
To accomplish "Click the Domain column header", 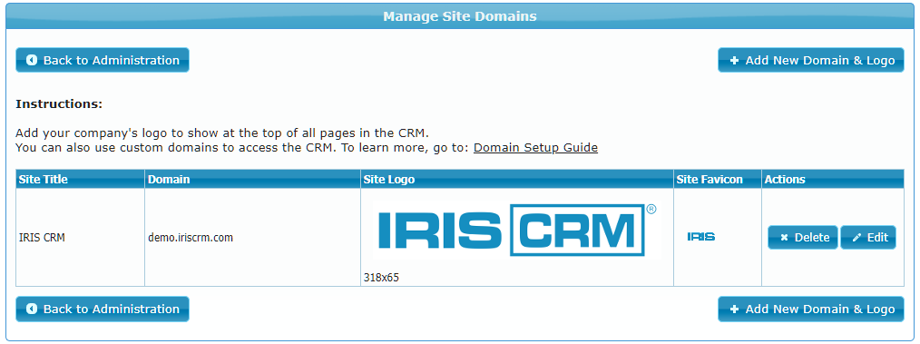I will tap(253, 179).
